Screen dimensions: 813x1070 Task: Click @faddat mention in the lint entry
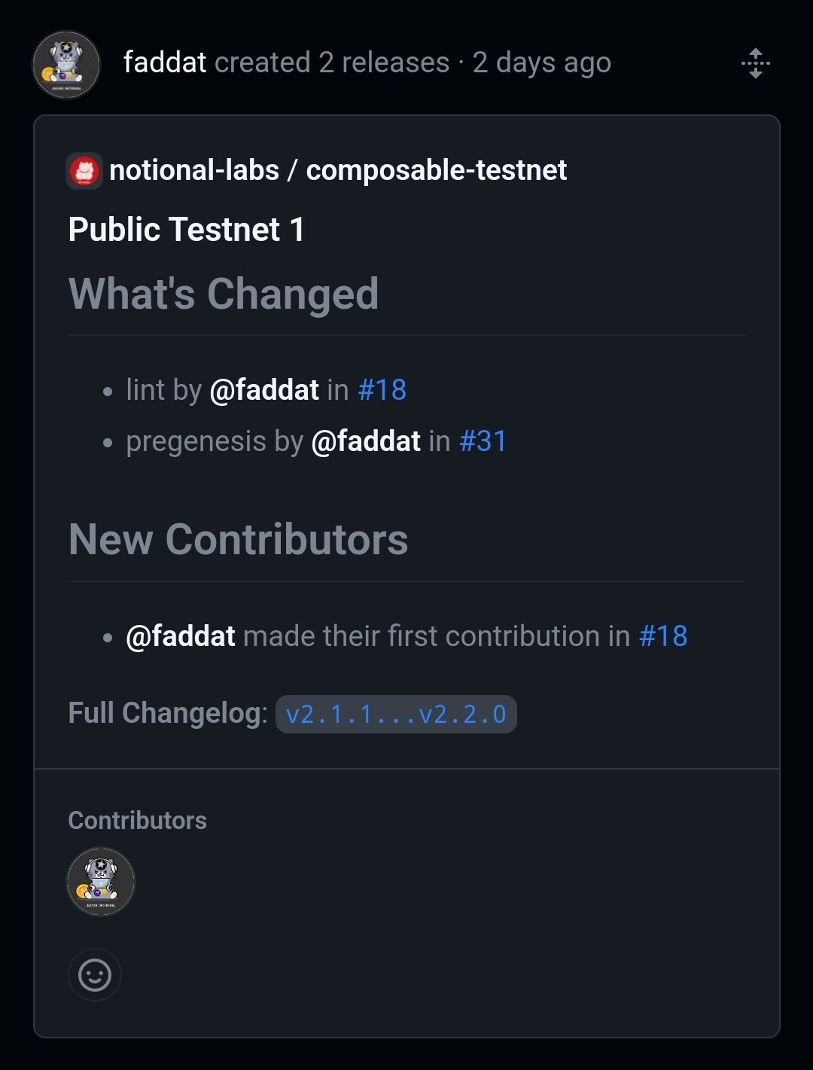[x=264, y=390]
